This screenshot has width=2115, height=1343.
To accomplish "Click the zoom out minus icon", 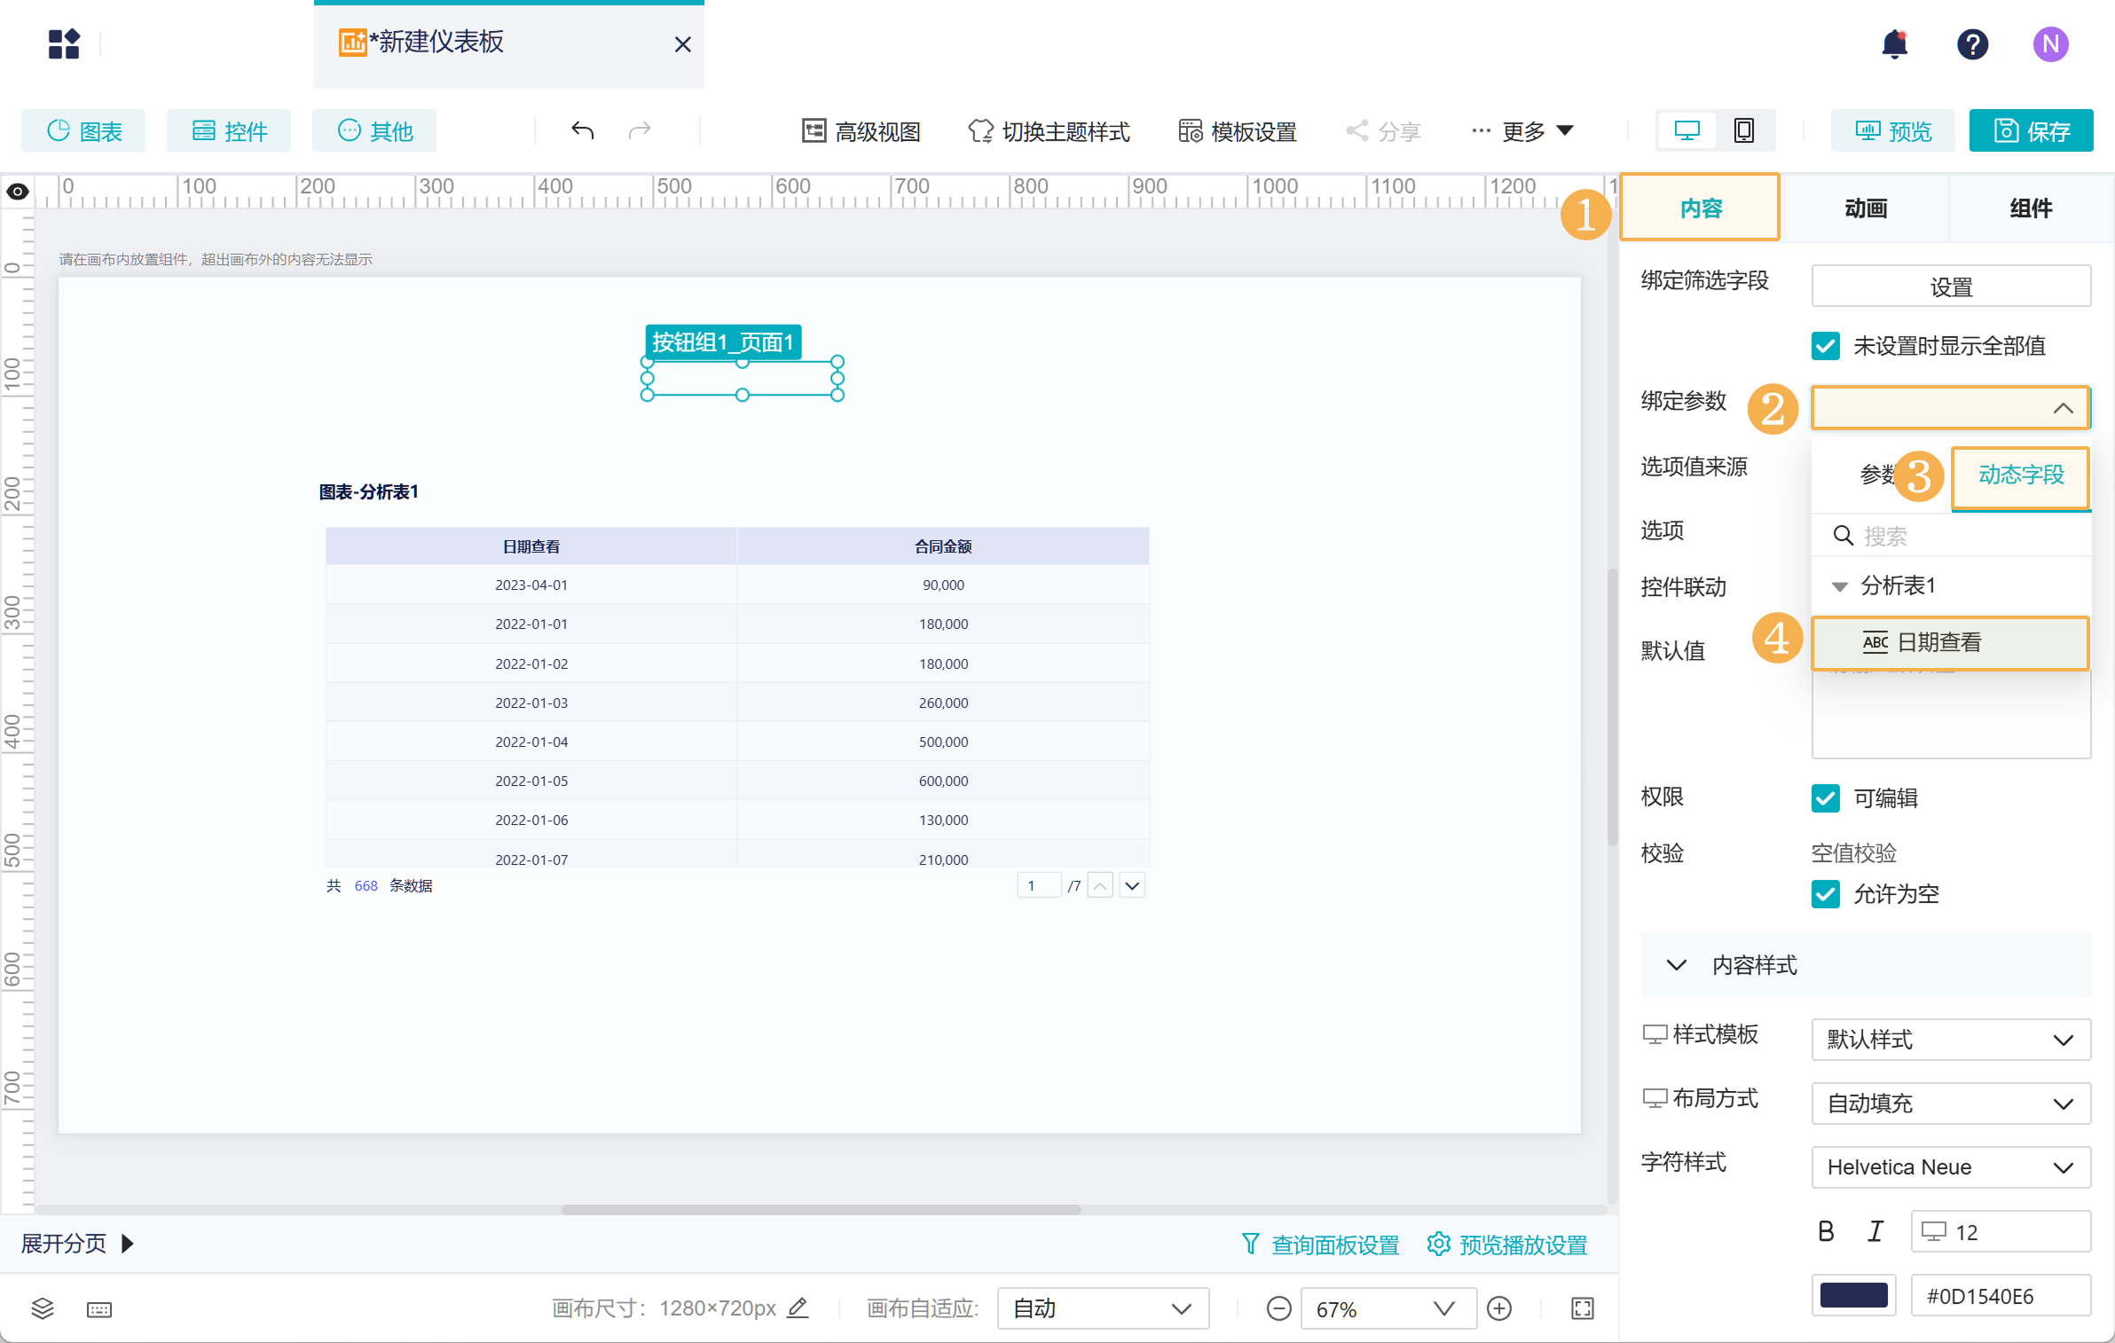I will pos(1278,1308).
